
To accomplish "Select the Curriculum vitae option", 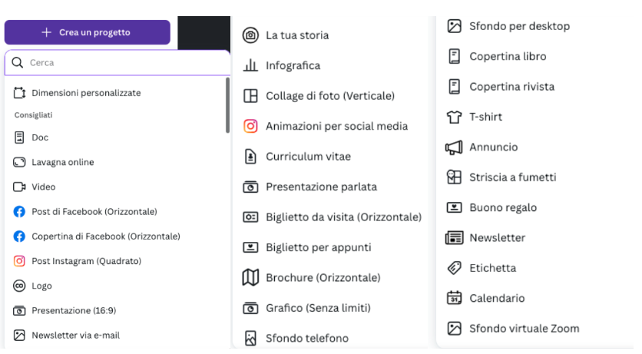I will click(x=308, y=157).
